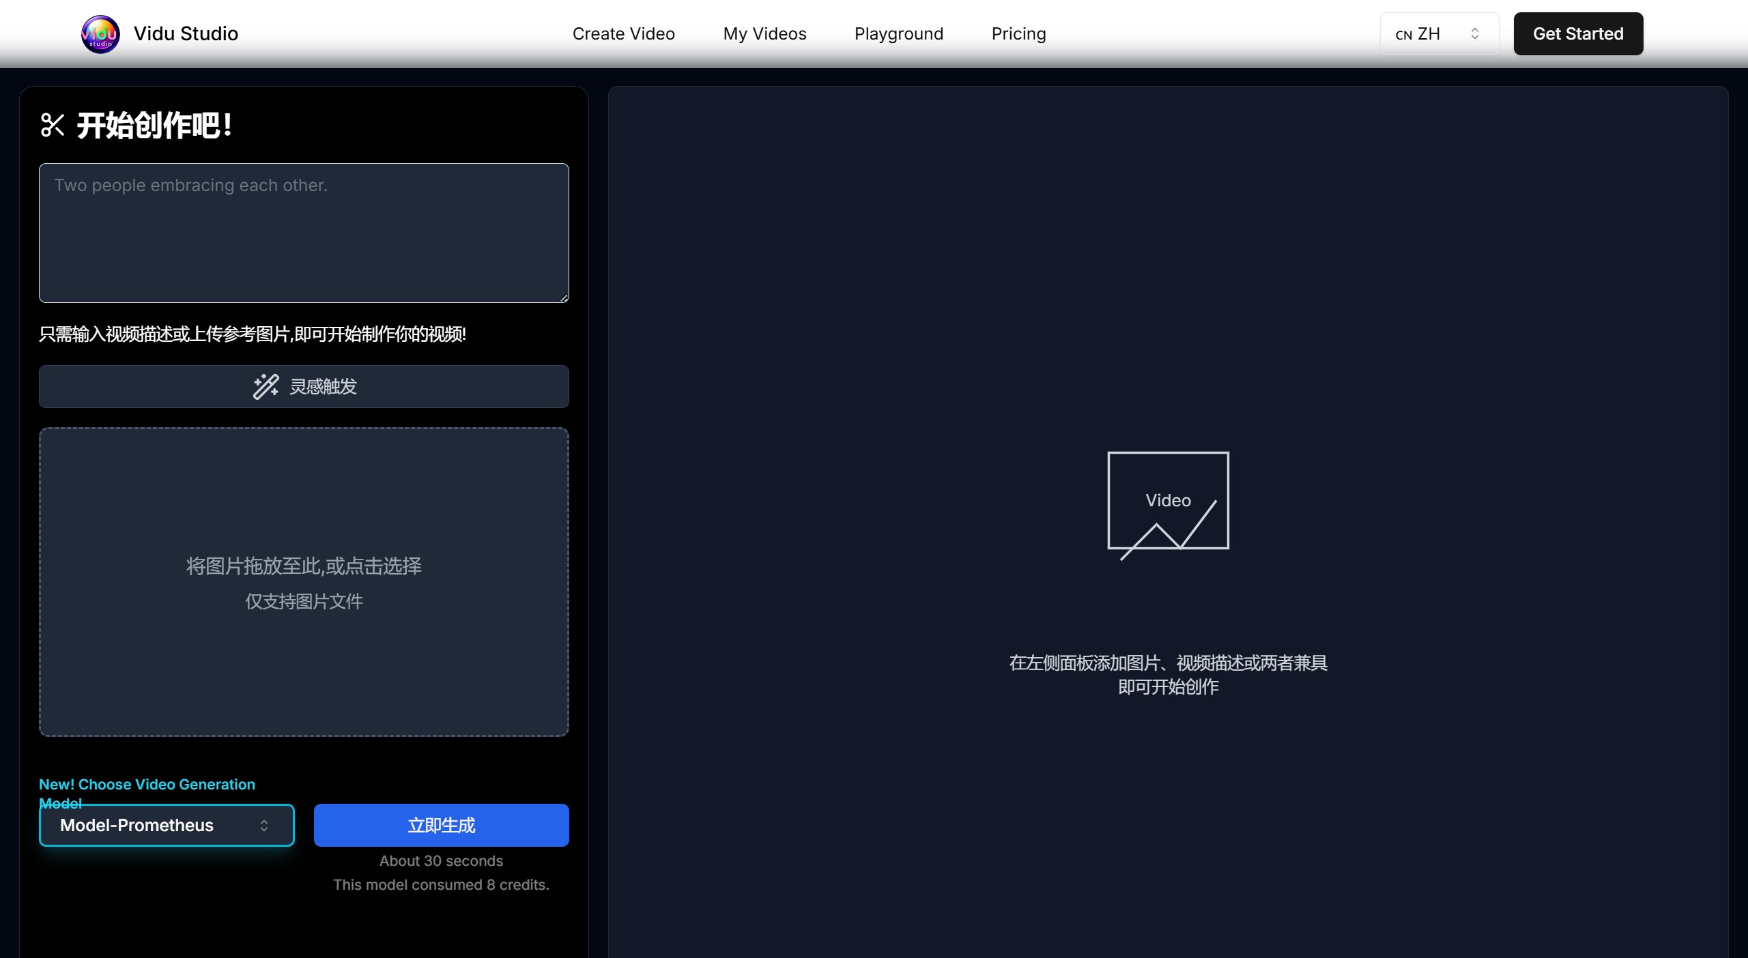Click the Vidu Studio title text
The image size is (1748, 958).
186,34
